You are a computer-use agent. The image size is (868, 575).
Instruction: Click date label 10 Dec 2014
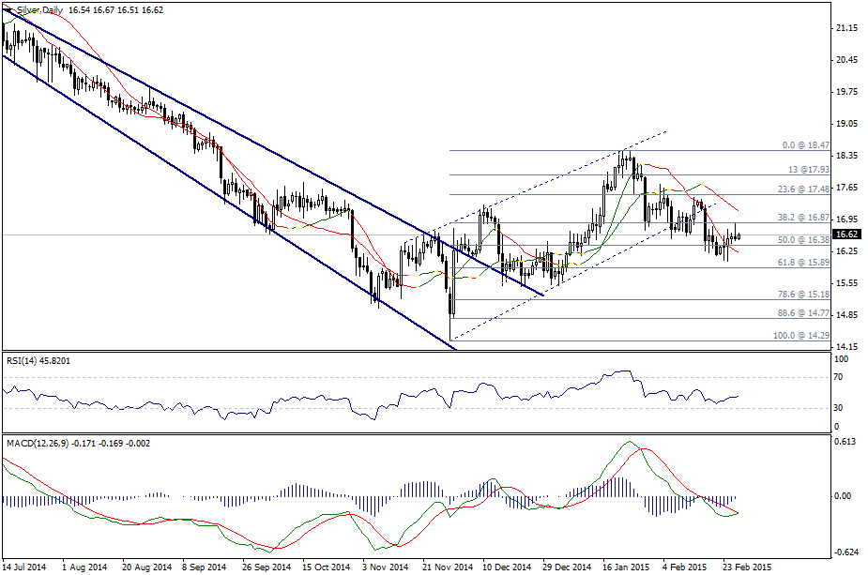(507, 567)
